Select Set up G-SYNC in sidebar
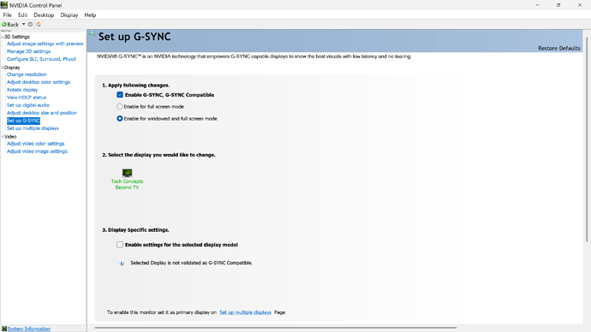Image resolution: width=591 pixels, height=332 pixels. point(23,121)
